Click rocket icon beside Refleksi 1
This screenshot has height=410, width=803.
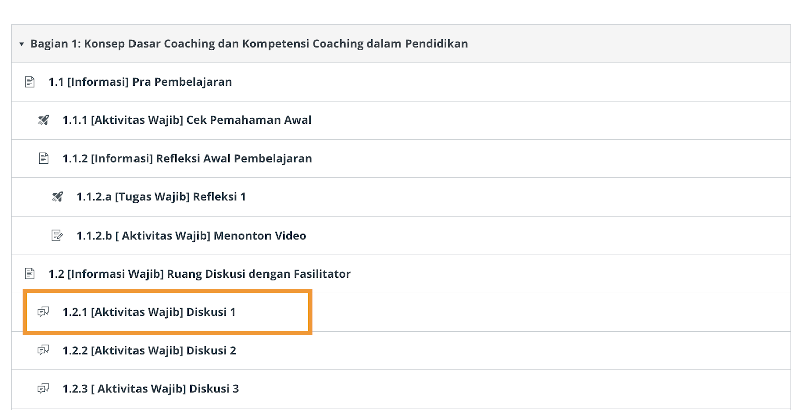click(x=58, y=197)
